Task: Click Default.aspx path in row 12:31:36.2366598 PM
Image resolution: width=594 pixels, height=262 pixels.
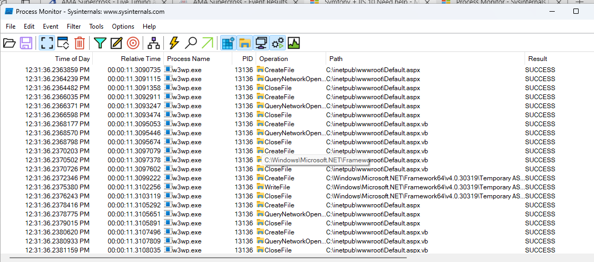Action: (373, 115)
